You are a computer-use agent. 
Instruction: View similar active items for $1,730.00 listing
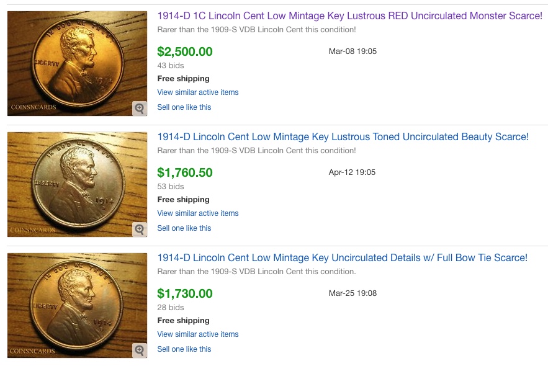[198, 334]
